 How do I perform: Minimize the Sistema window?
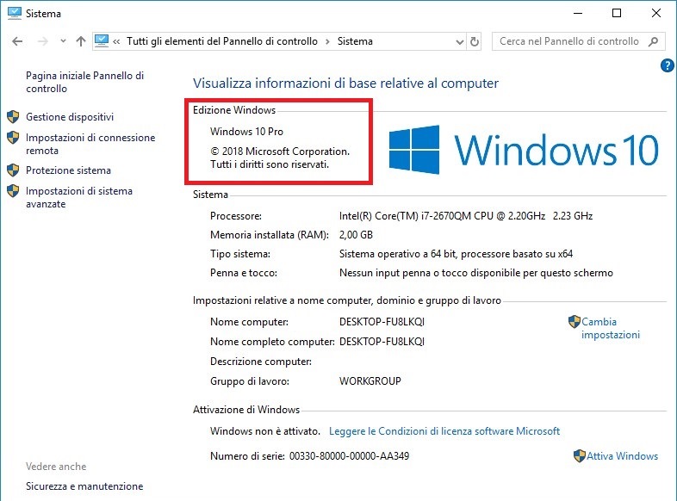578,14
